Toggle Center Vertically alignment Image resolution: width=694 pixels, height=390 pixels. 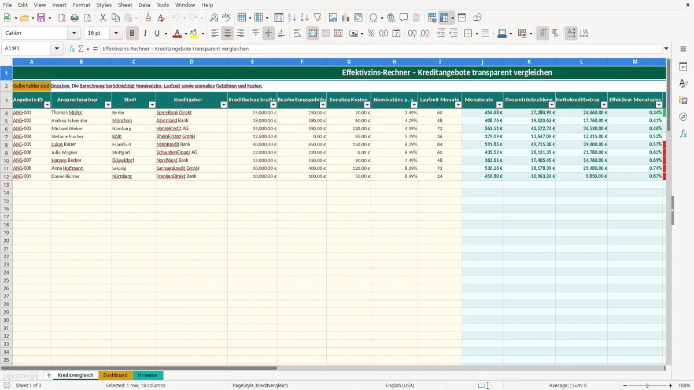click(268, 34)
